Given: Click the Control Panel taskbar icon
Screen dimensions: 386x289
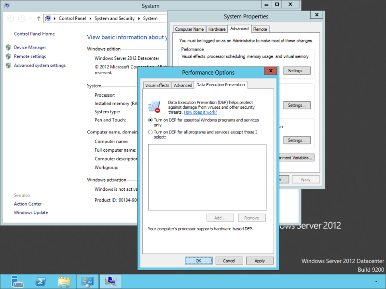Looking at the screenshot, I should coord(87,282).
